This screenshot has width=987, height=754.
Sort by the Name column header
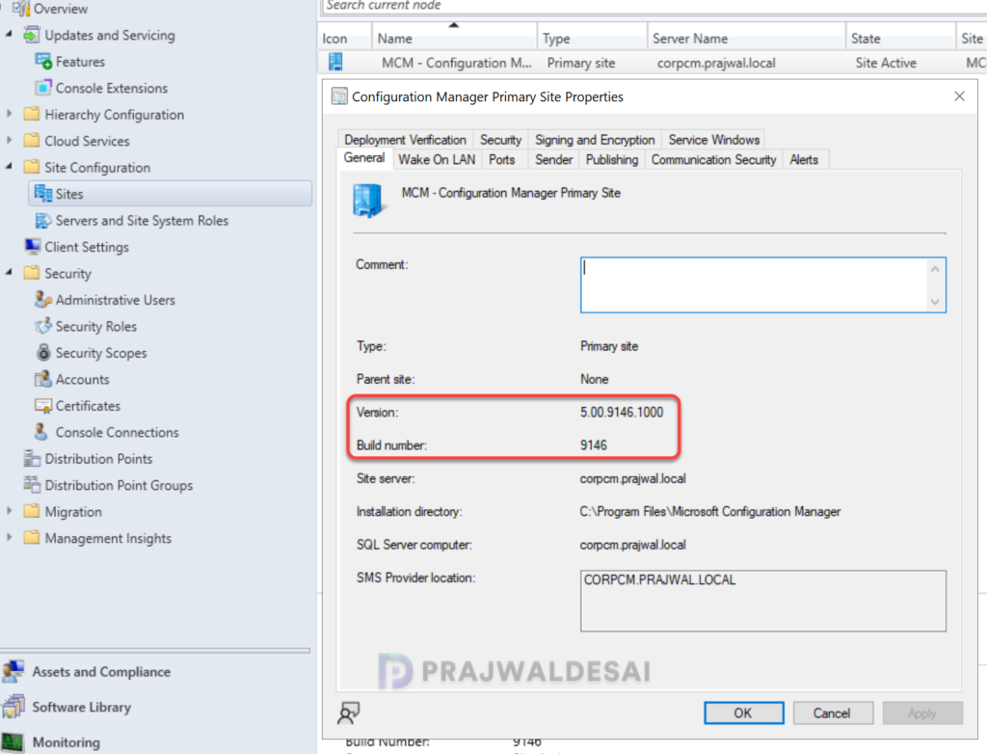tap(455, 39)
